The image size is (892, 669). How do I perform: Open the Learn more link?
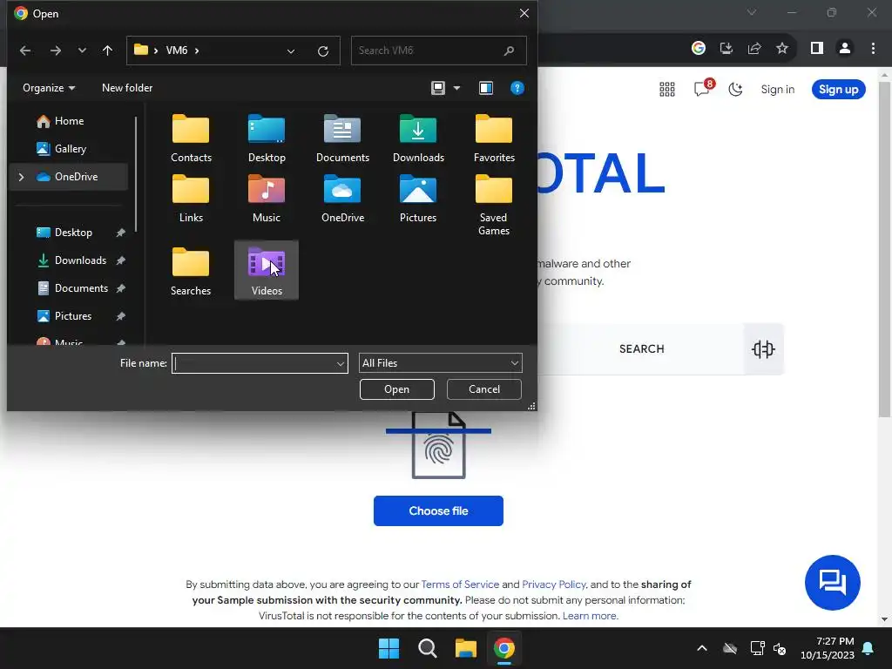click(590, 616)
